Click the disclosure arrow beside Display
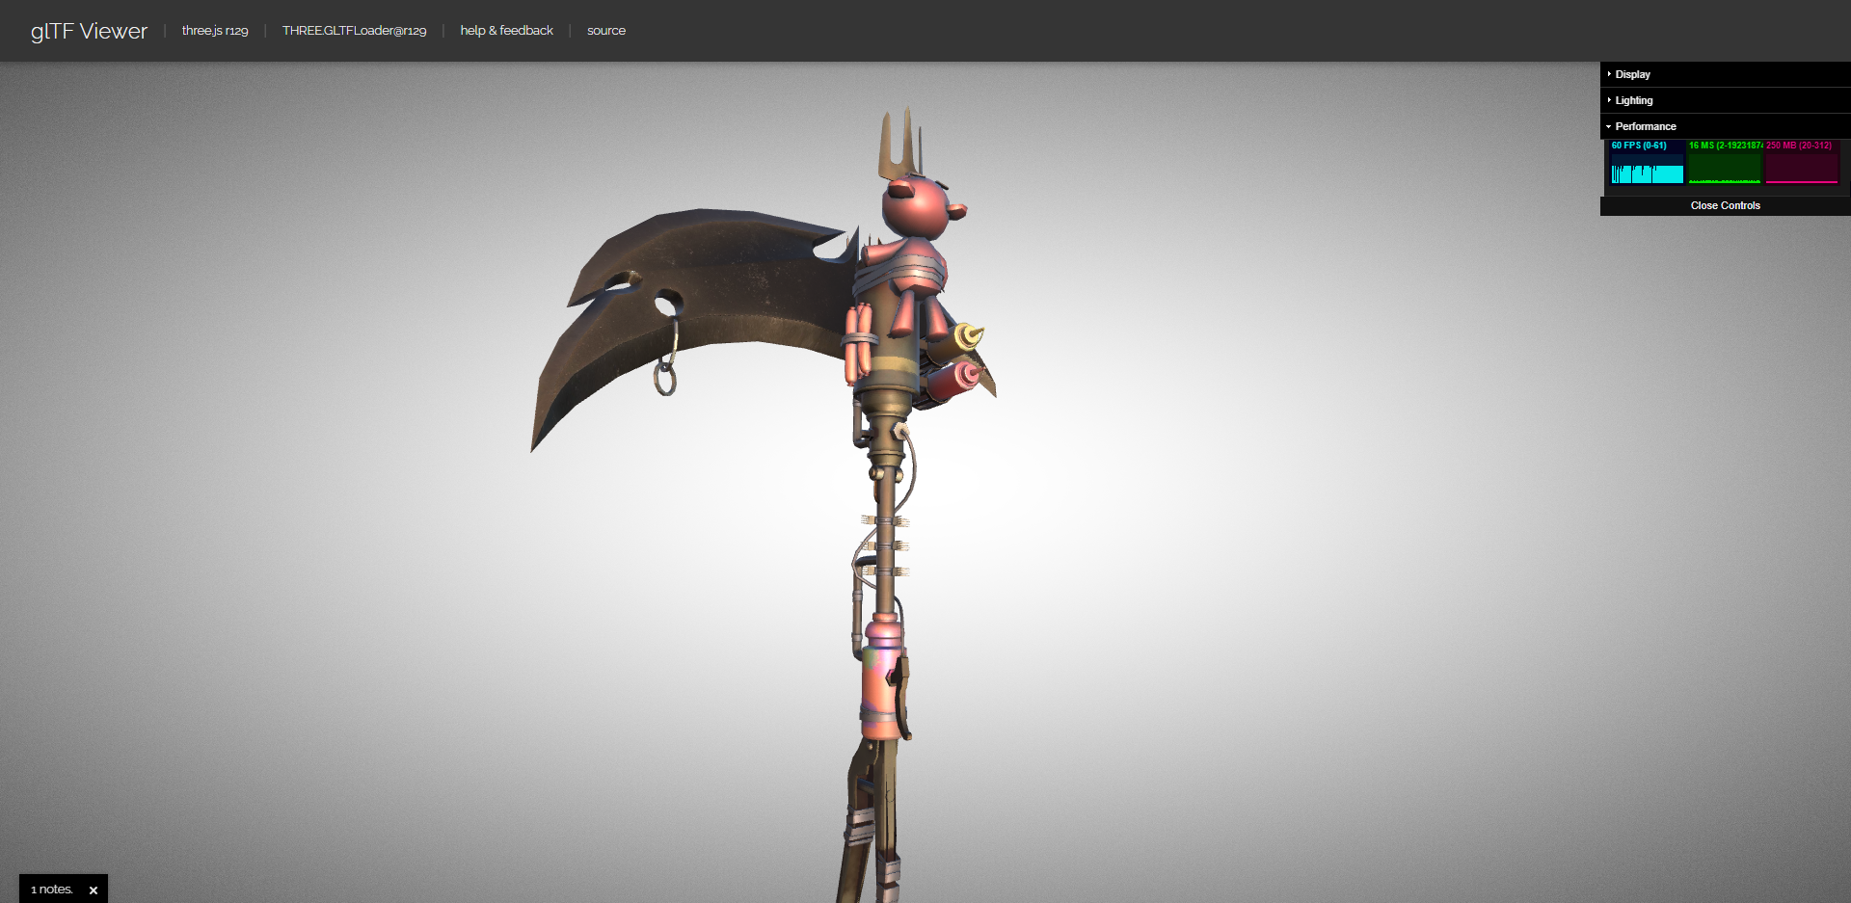1851x903 pixels. point(1609,74)
